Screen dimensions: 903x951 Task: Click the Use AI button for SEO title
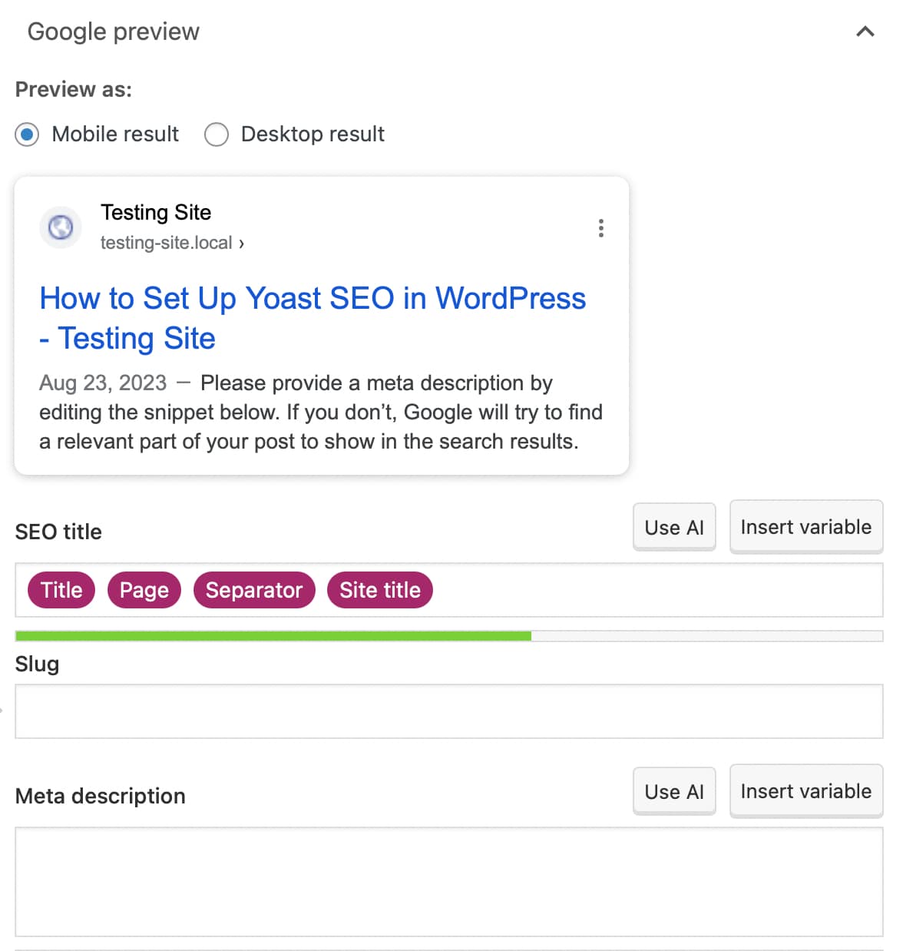point(673,527)
